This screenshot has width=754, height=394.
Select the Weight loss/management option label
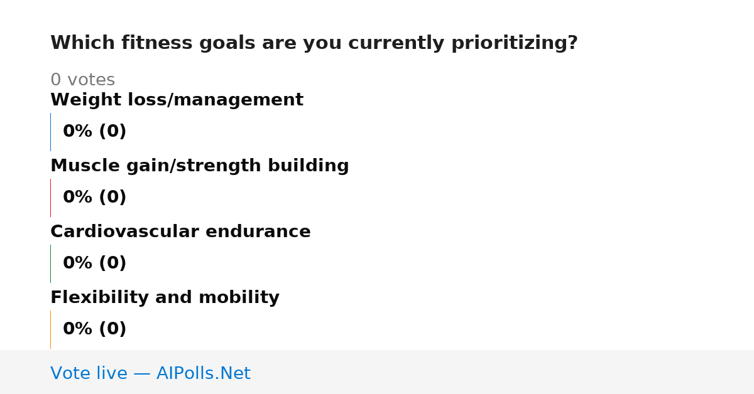coord(177,100)
